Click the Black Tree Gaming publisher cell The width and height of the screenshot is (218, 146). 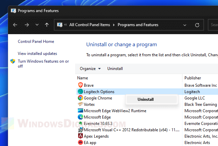[x=201, y=104]
